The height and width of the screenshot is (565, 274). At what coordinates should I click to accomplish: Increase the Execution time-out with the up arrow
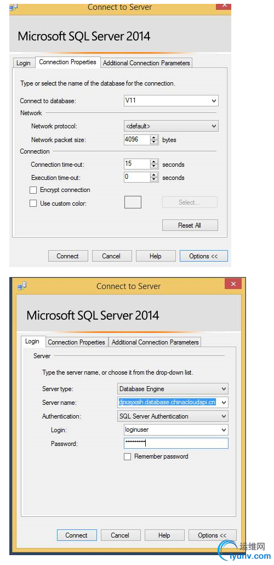tap(154, 175)
